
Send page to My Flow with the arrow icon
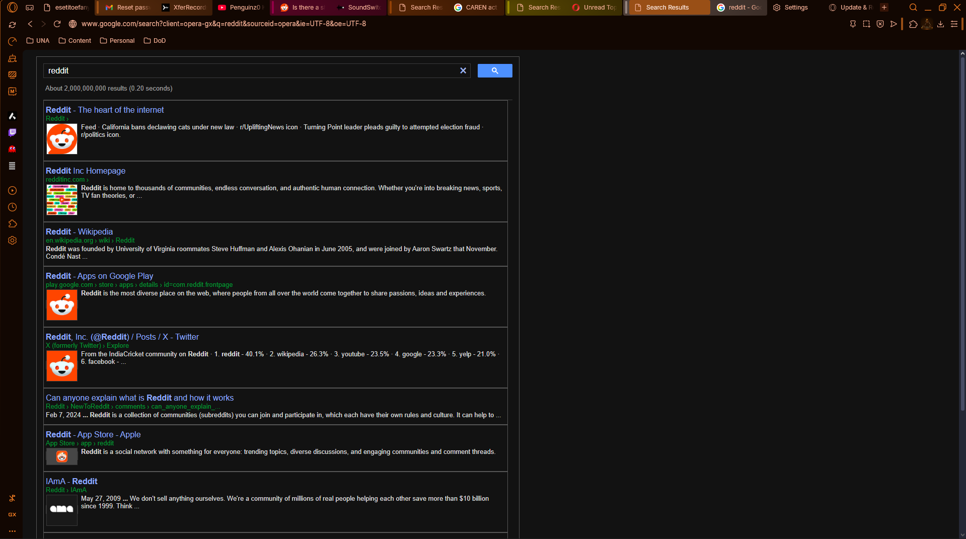pos(894,24)
